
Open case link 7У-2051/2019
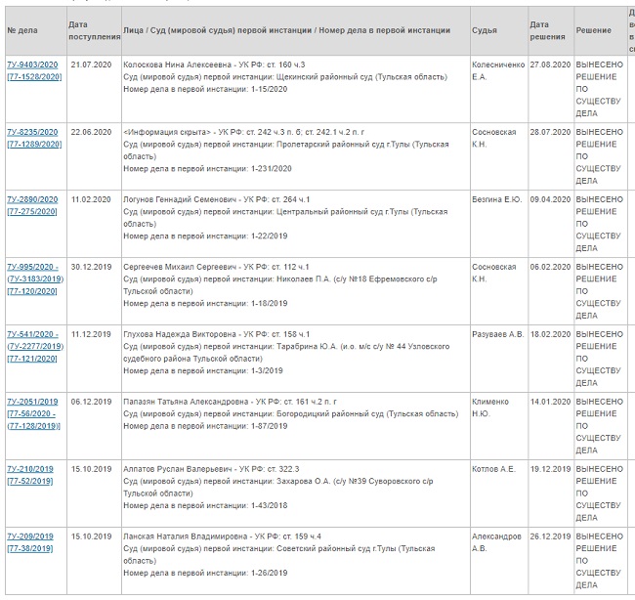(32, 402)
